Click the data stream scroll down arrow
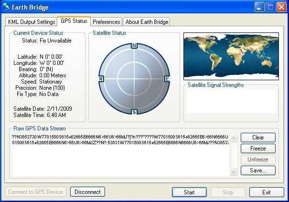This screenshot has width=289, height=202. [x=233, y=171]
